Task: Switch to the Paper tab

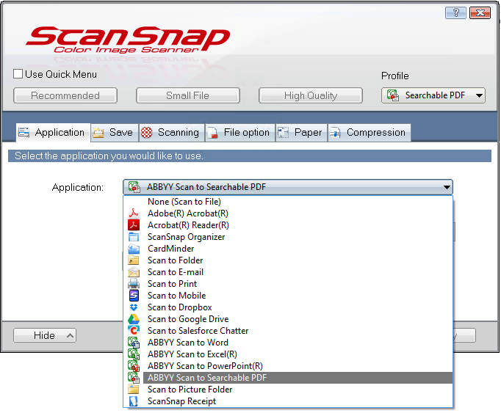Action: [x=301, y=133]
